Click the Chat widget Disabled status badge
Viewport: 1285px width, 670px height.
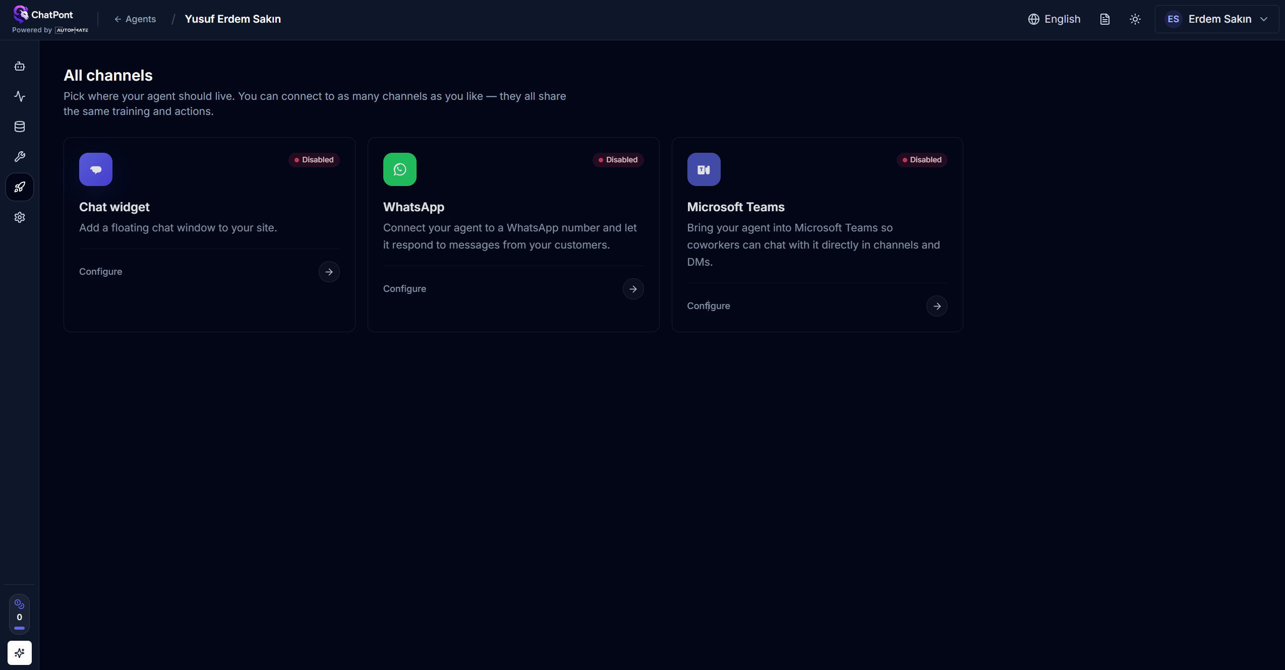click(x=314, y=160)
